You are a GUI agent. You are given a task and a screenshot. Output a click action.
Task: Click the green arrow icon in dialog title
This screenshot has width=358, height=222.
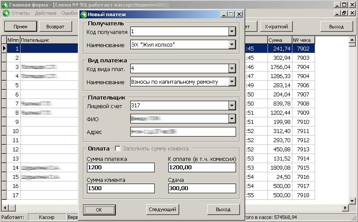pyautogui.click(x=84, y=14)
